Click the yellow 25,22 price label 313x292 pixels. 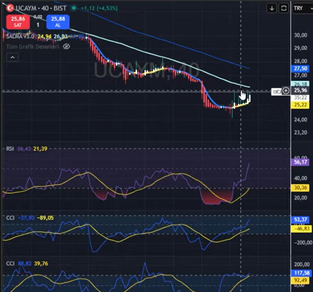click(300, 105)
